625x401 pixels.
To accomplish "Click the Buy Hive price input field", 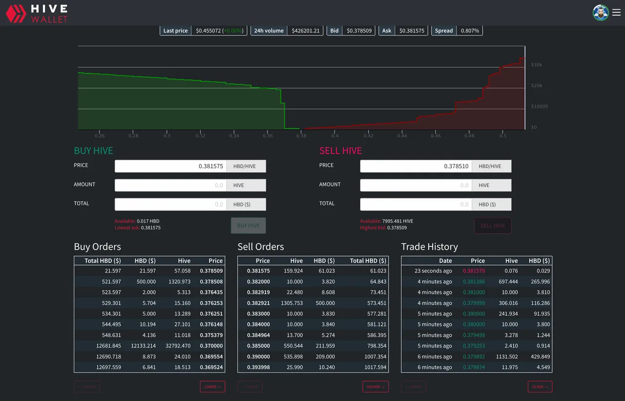I will click(x=170, y=166).
